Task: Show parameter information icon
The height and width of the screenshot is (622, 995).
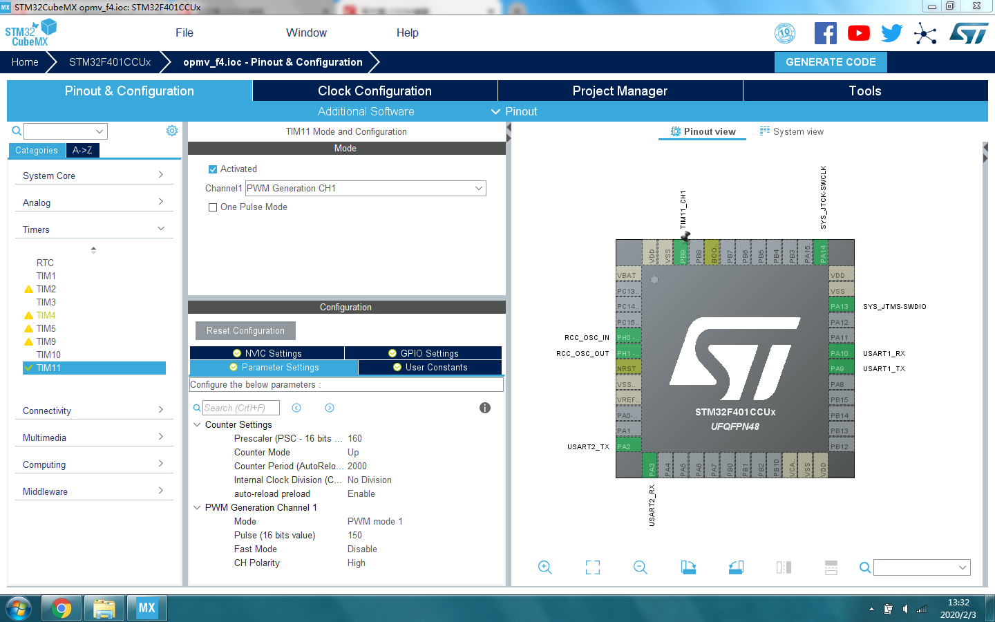Action: point(485,408)
